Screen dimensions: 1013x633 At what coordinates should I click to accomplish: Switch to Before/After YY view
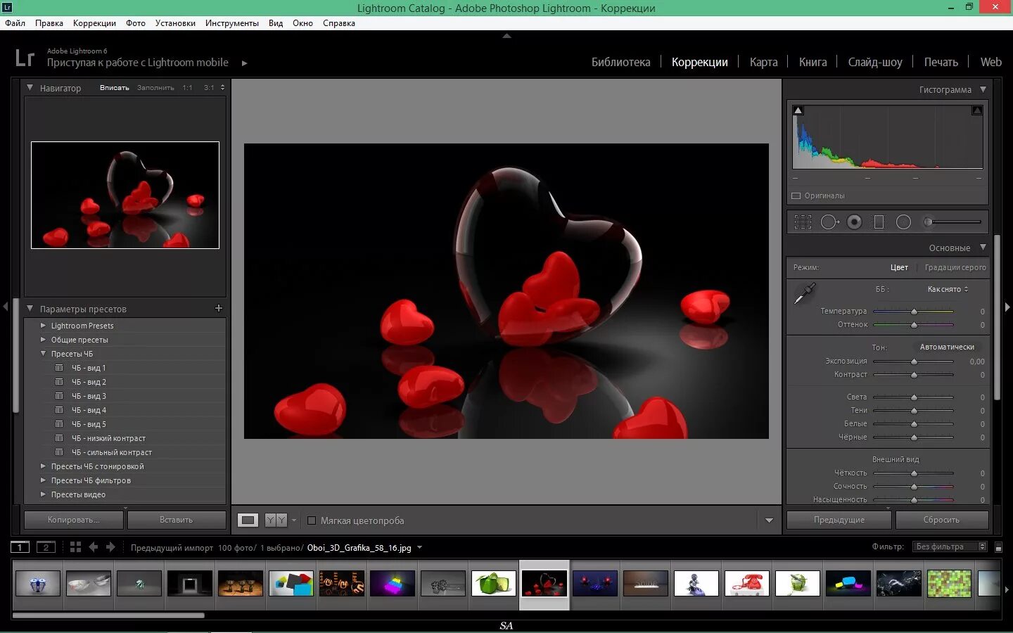(x=276, y=520)
